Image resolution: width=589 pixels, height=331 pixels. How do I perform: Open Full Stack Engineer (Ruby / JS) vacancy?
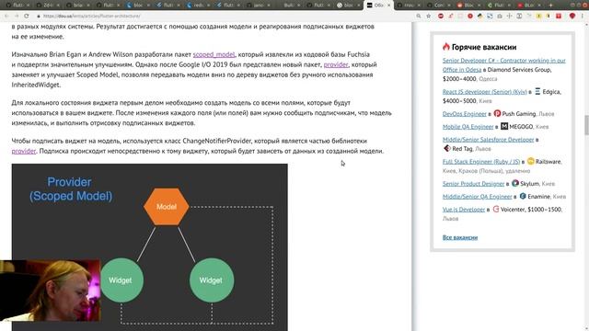pos(481,162)
